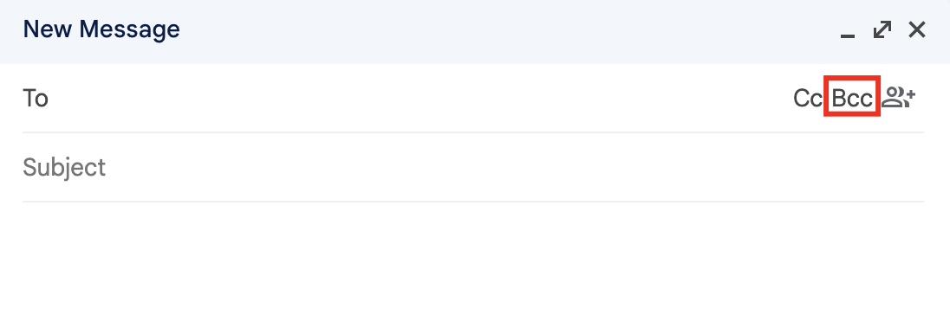The width and height of the screenshot is (950, 315).
Task: Show the Cc field next to Bcc
Action: click(x=808, y=98)
